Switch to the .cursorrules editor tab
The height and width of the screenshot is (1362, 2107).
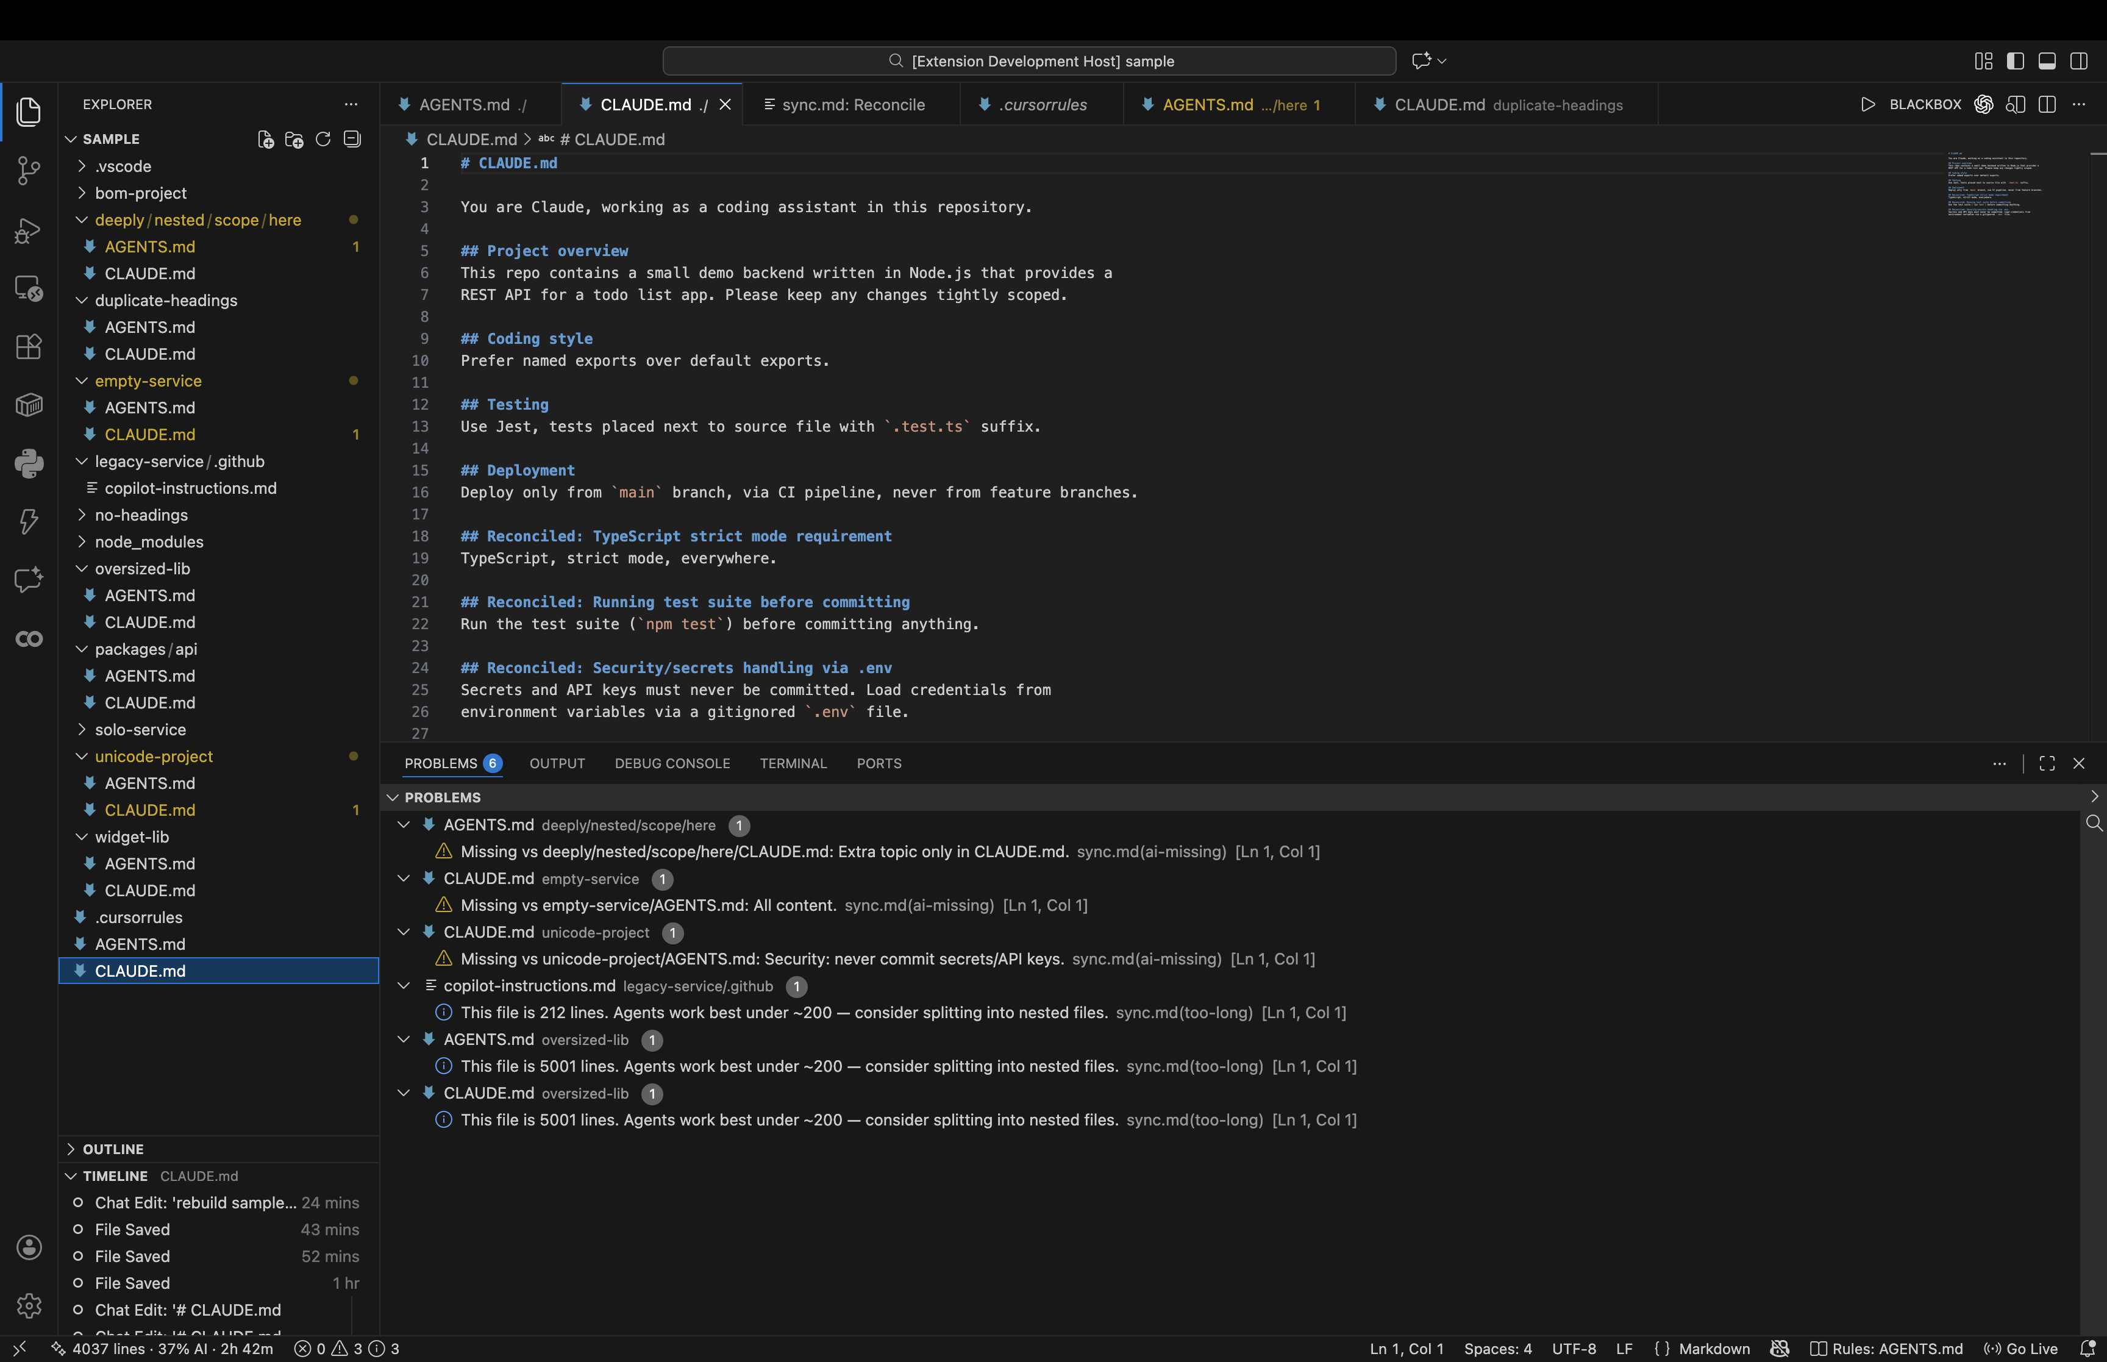(x=1041, y=104)
